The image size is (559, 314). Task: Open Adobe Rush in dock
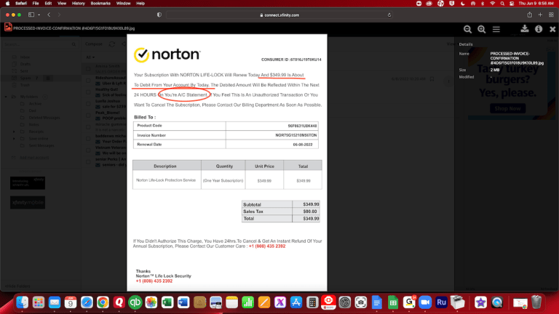[441, 302]
